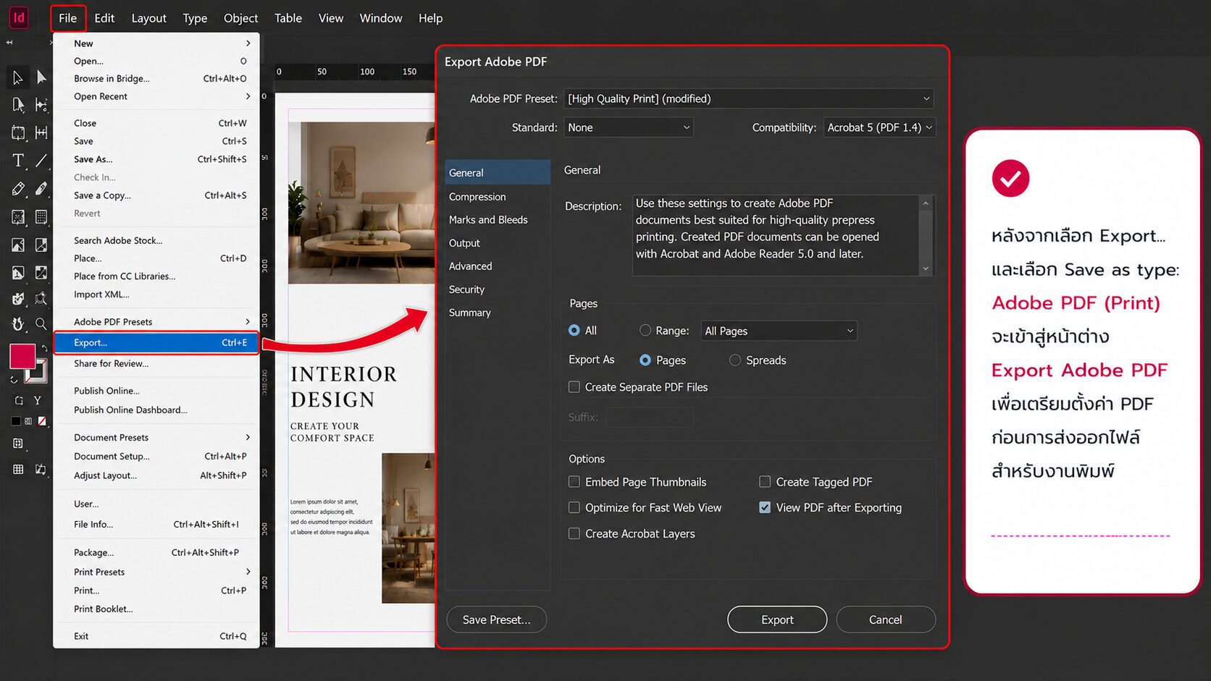Choose Export As Spreads radio button
1211x681 pixels.
pyautogui.click(x=735, y=360)
